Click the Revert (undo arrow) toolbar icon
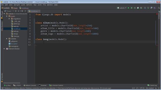161x90 pixels. click(x=154, y=8)
